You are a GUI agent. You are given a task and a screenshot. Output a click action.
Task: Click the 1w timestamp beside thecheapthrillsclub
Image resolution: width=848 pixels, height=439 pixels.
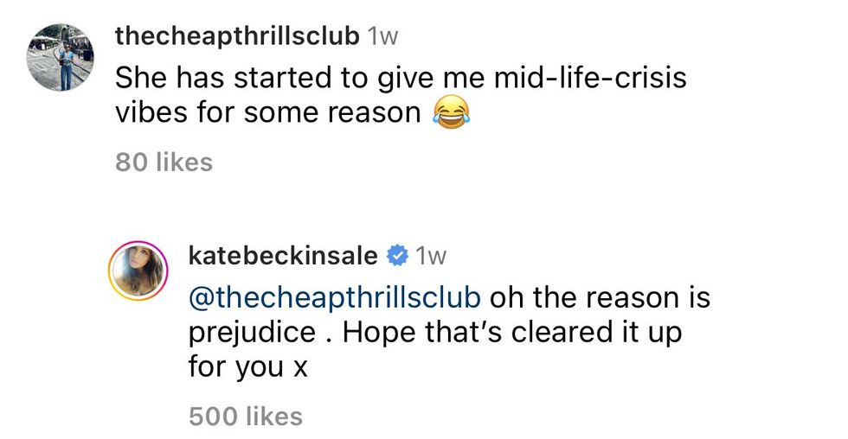click(x=383, y=36)
